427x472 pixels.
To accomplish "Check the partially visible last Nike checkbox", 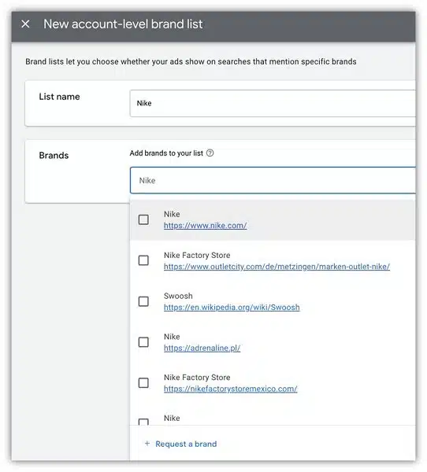I will (x=143, y=422).
